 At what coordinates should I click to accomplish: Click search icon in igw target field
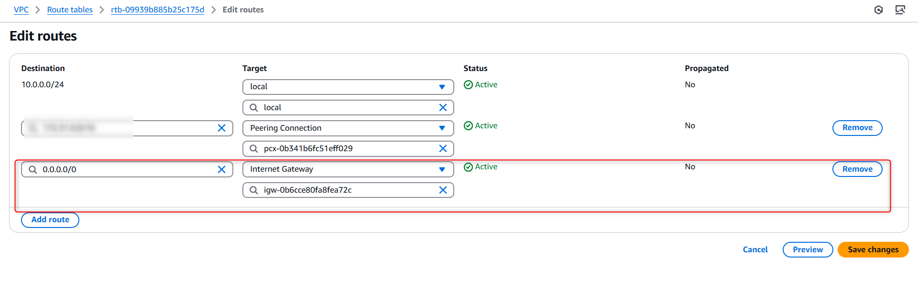[254, 190]
